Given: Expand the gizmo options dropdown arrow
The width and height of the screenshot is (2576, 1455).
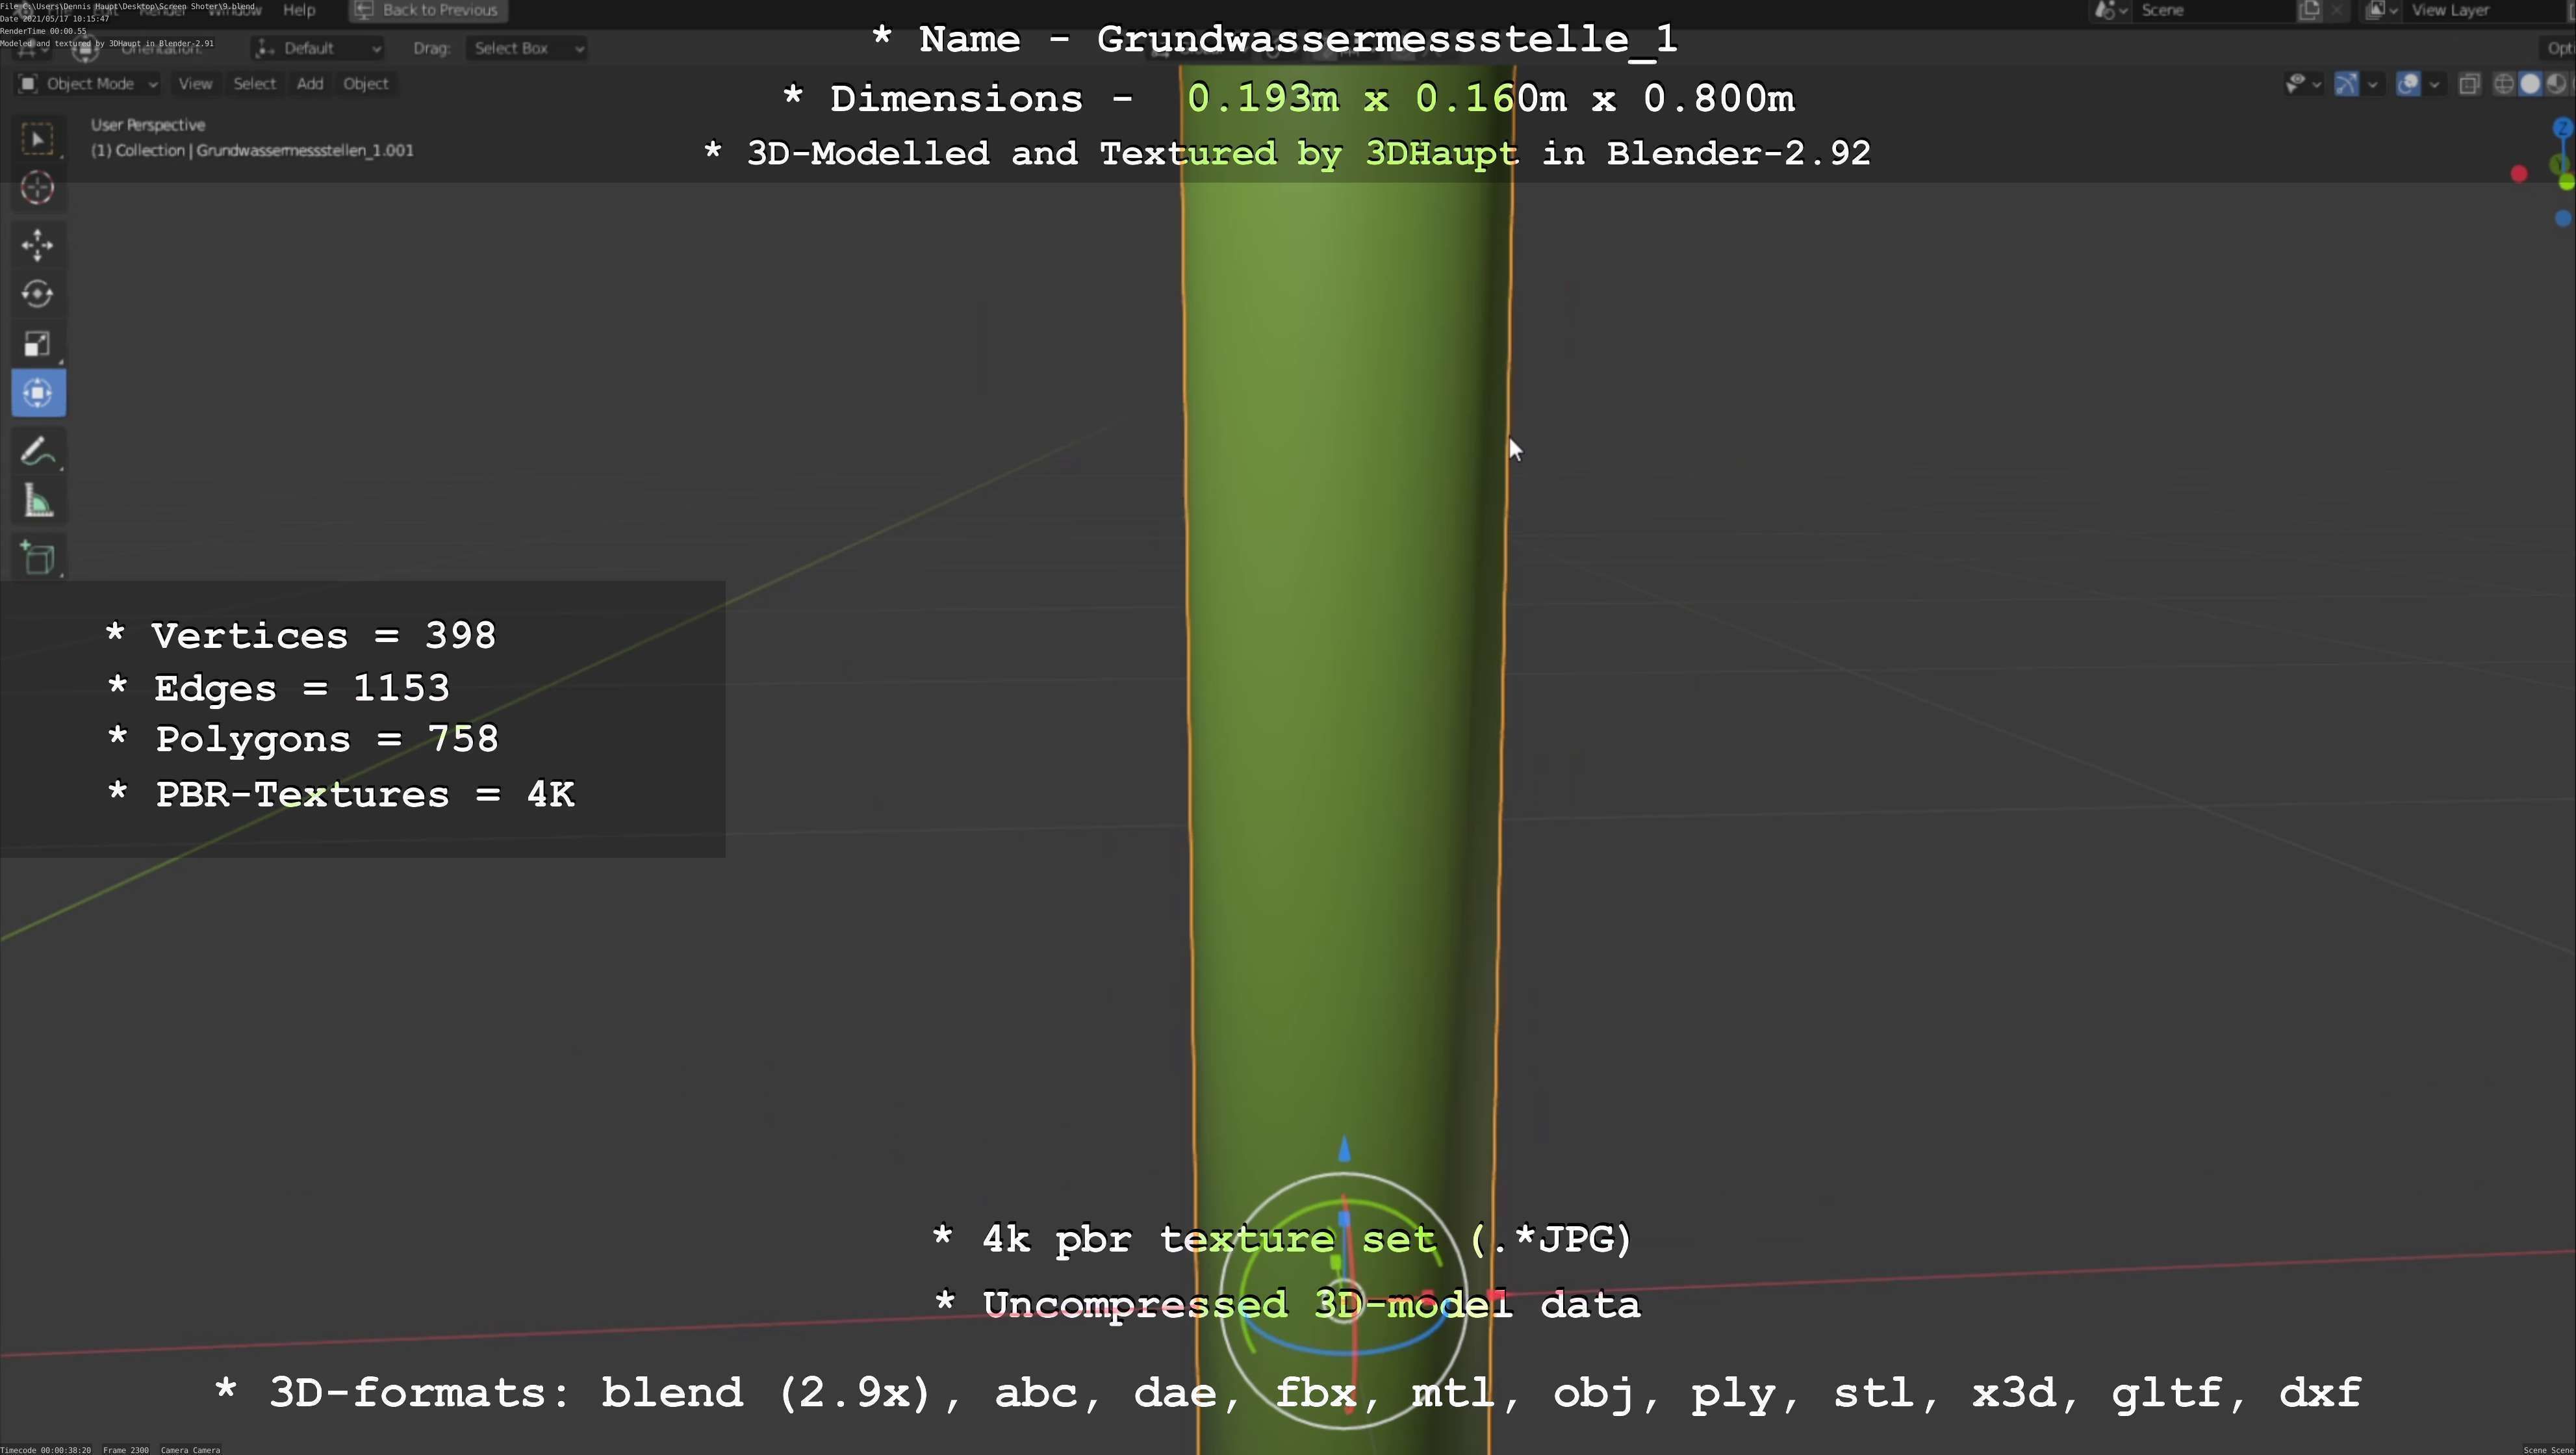Looking at the screenshot, I should (x=2373, y=85).
